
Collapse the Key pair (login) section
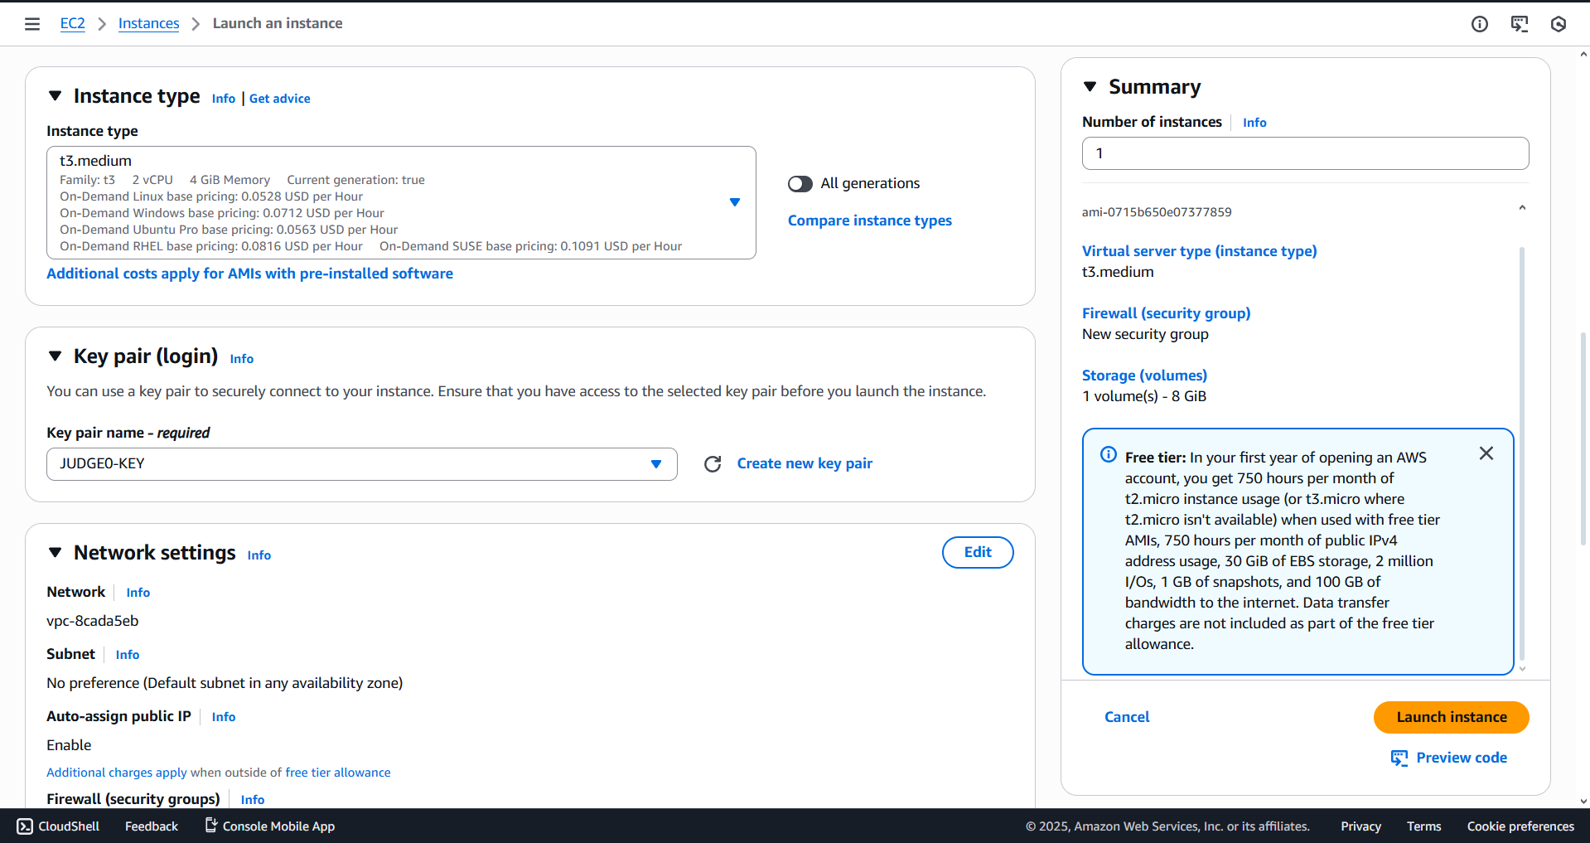[x=56, y=356]
